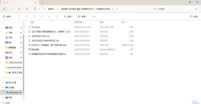Open the more options ellipsis menu
The height and width of the screenshot is (104, 201).
pos(94,16)
